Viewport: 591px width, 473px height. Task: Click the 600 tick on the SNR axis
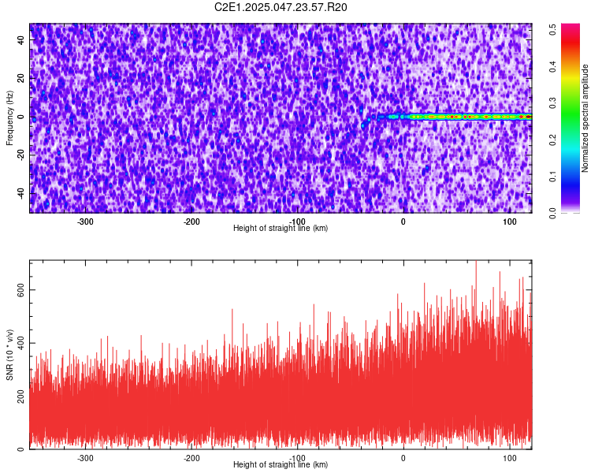point(21,289)
